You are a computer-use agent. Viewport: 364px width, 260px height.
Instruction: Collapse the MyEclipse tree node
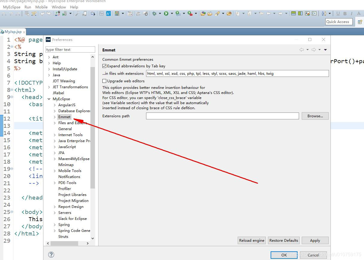coord(49,99)
